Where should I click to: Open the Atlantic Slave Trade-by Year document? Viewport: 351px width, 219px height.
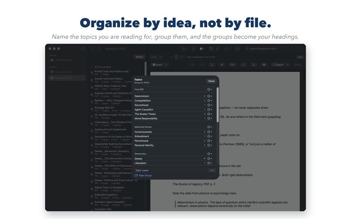[111, 87]
